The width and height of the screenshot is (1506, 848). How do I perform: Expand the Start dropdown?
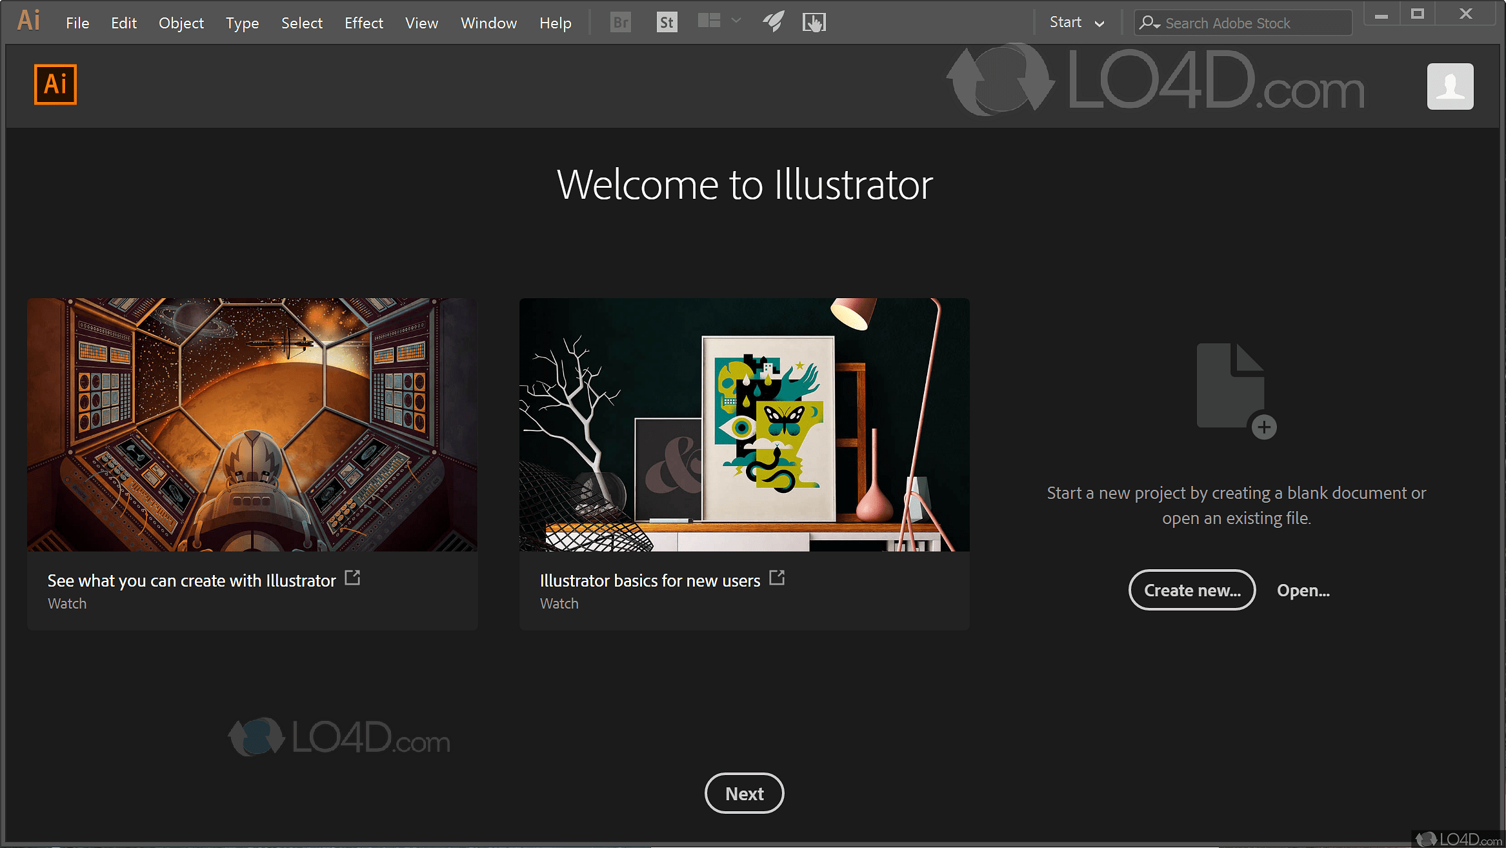[1076, 22]
